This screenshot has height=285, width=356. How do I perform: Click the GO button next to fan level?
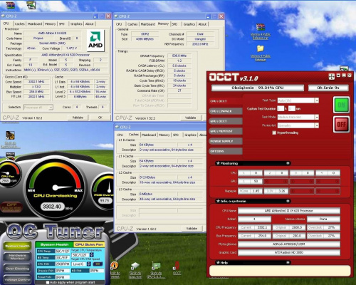98,264
